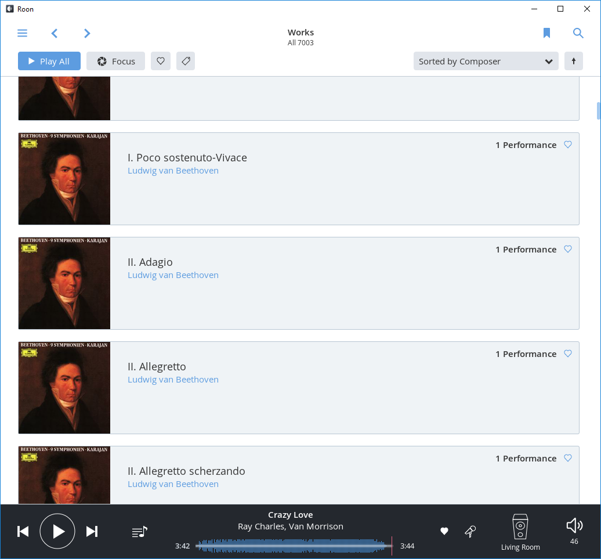Click the total time 3:44
Image resolution: width=601 pixels, height=559 pixels.
[x=407, y=546]
